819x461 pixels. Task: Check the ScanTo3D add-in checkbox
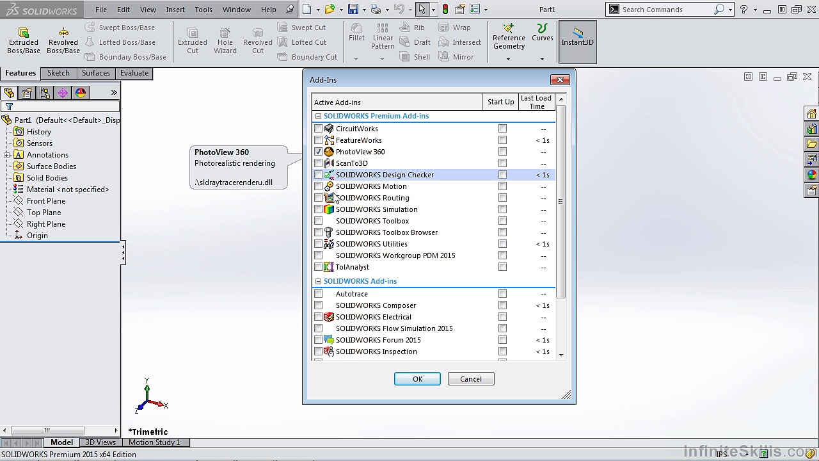click(318, 163)
